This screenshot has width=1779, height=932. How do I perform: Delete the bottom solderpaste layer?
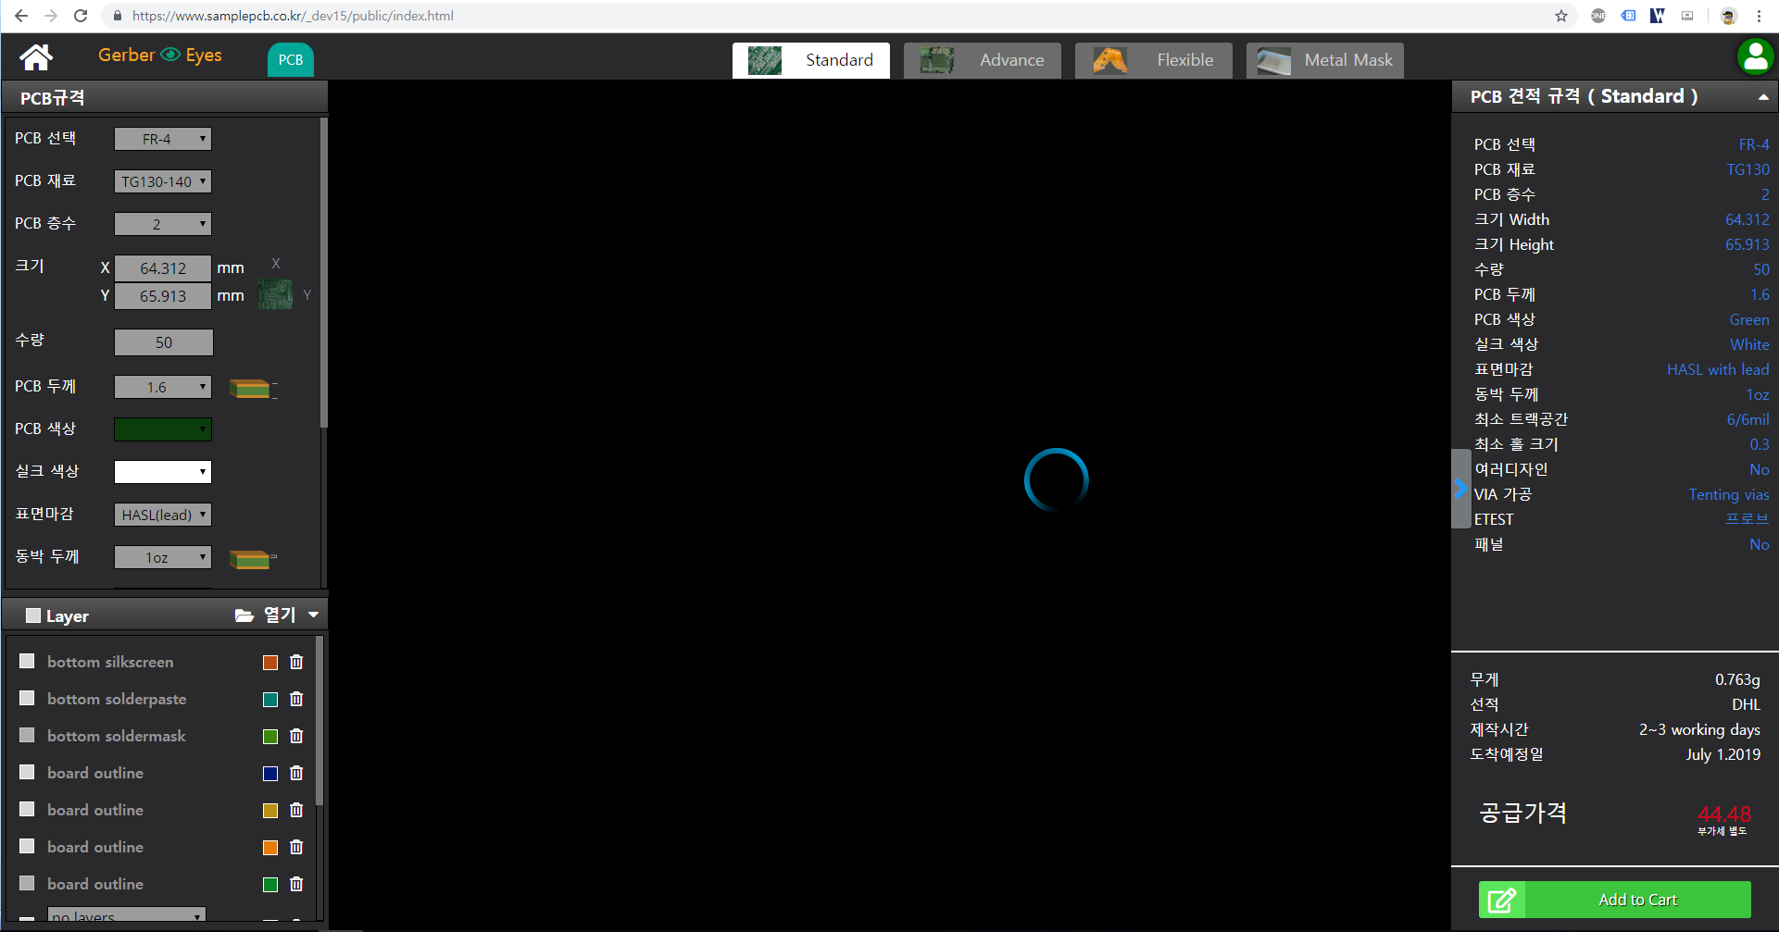click(296, 699)
